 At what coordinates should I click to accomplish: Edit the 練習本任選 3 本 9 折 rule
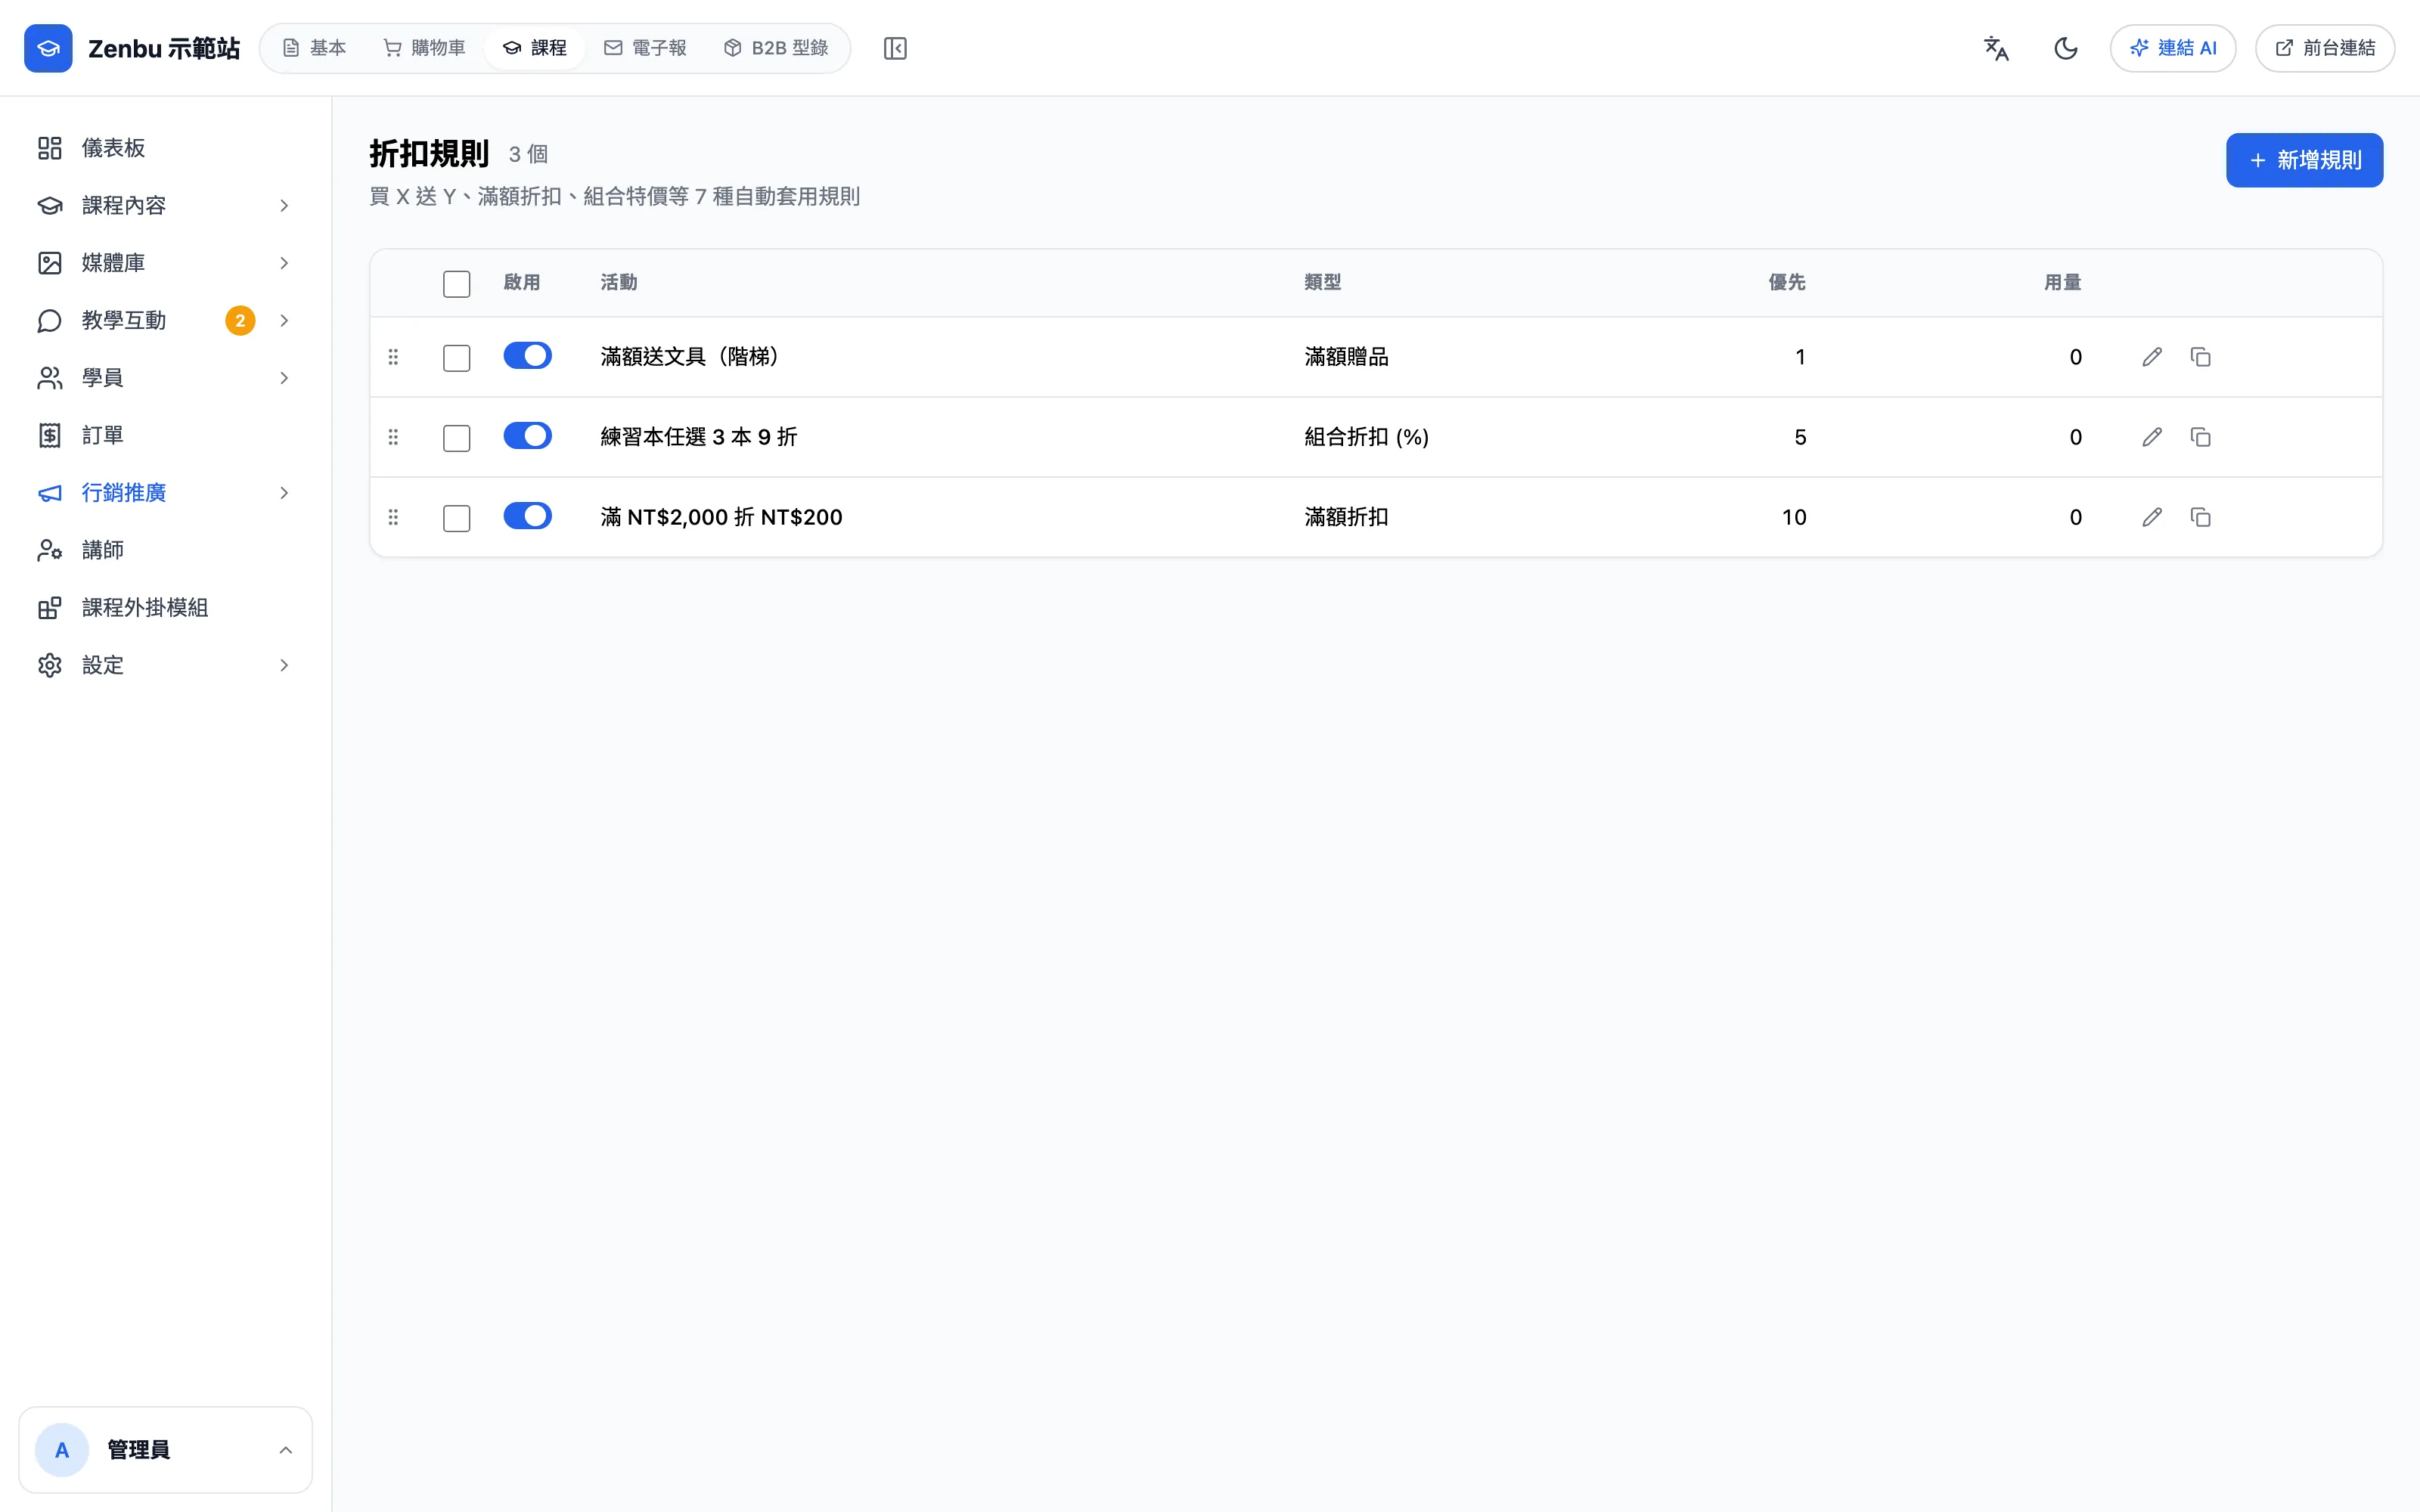tap(2152, 437)
